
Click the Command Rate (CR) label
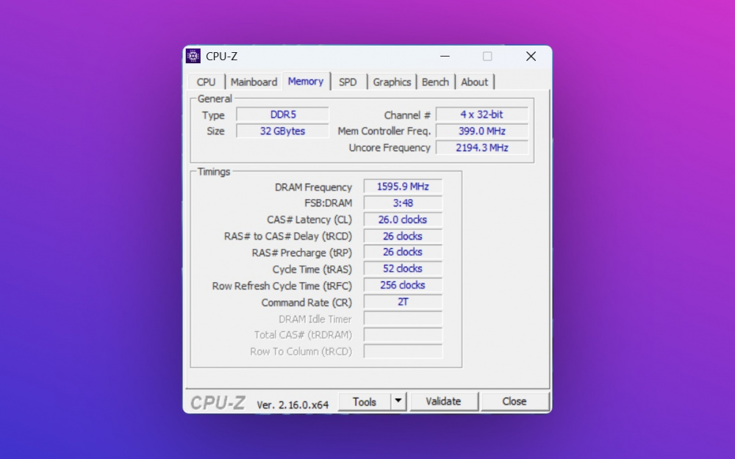[306, 303]
